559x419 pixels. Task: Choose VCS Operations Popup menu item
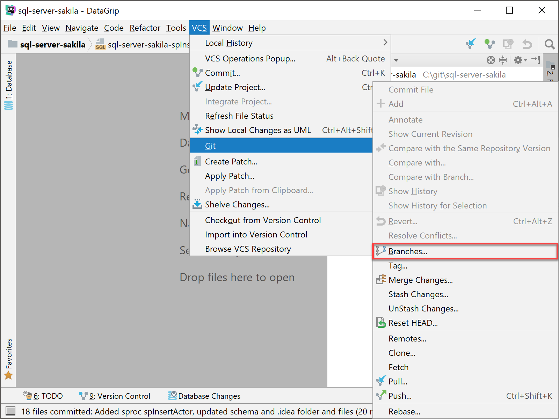tap(290, 59)
